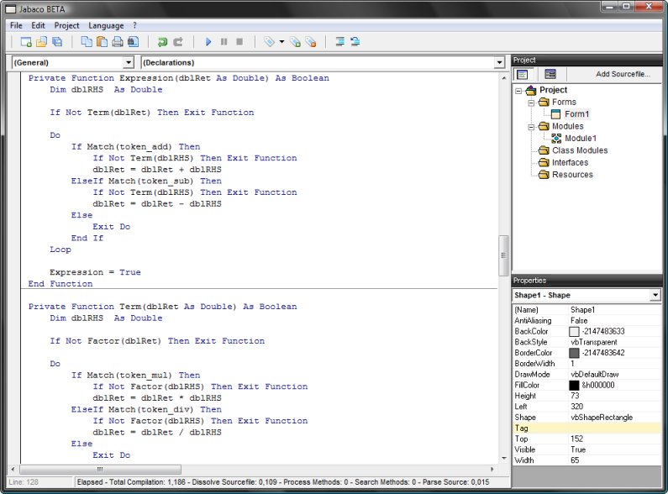The height and width of the screenshot is (494, 668).
Task: Click the AntiAliasing False value
Action: click(x=579, y=321)
